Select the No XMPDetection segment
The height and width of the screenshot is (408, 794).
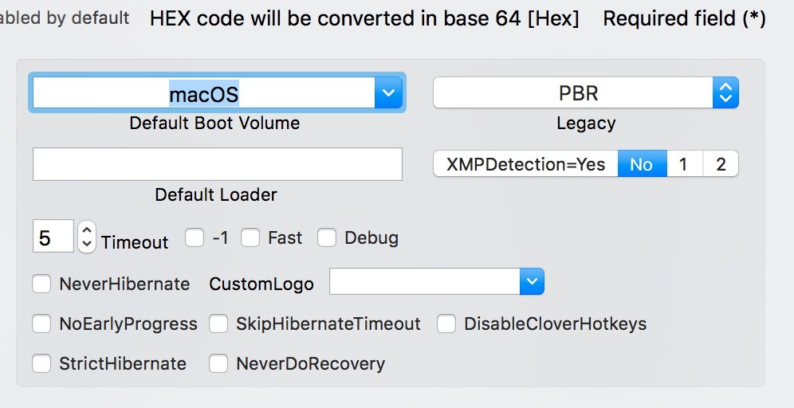click(642, 164)
